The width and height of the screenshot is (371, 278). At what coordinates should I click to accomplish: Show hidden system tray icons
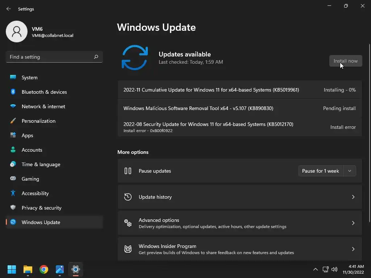[x=316, y=269]
